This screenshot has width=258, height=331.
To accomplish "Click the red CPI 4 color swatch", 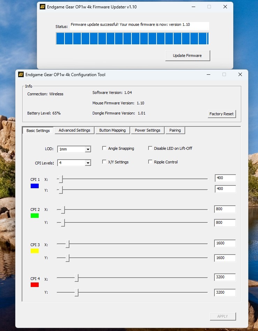I will click(35, 285).
